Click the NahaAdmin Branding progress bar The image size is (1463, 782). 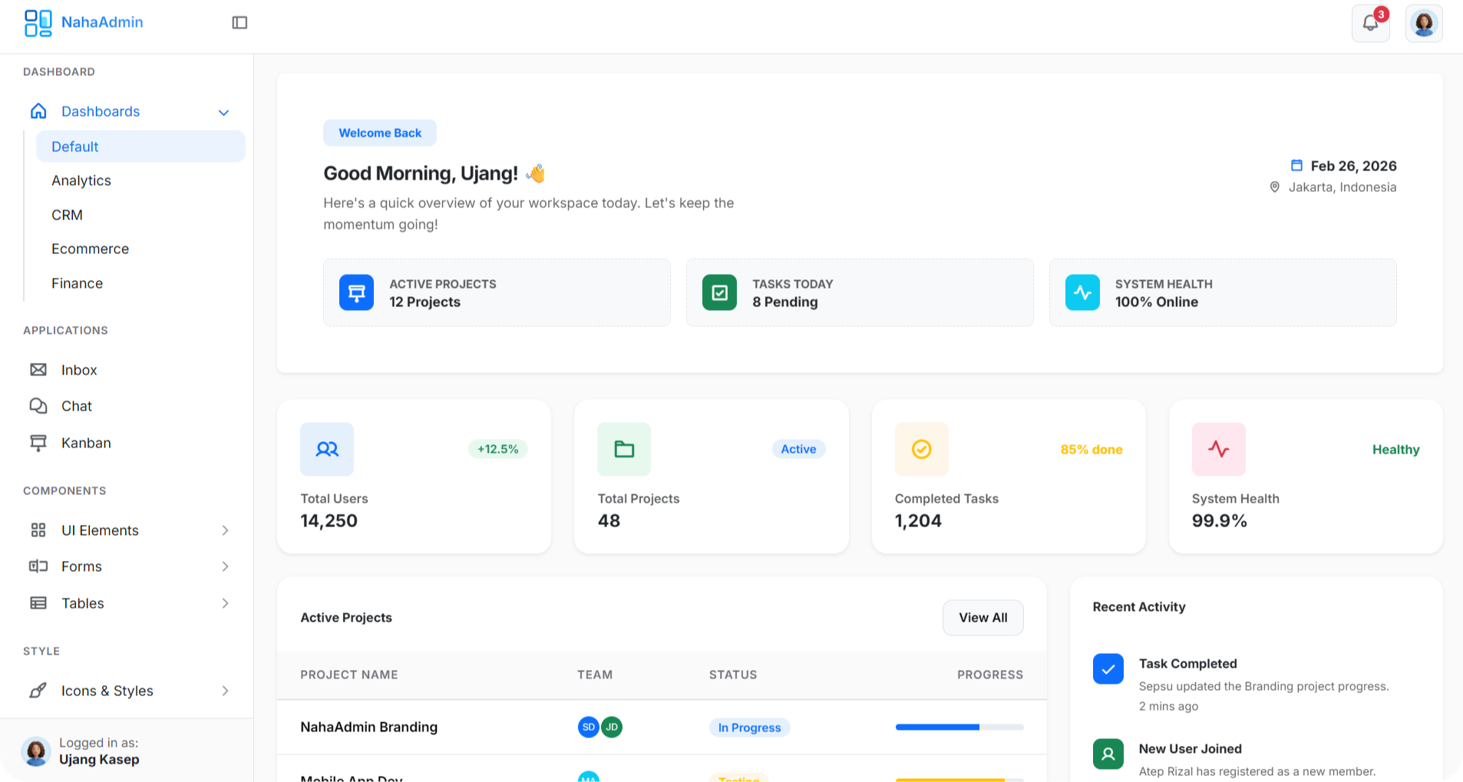point(959,727)
